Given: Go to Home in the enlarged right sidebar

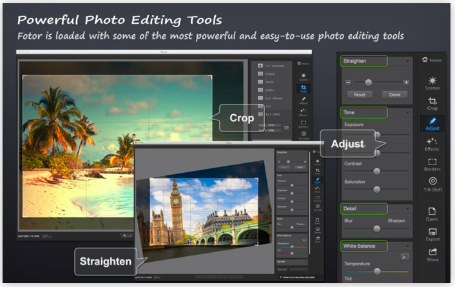Looking at the screenshot, I should tap(432, 60).
